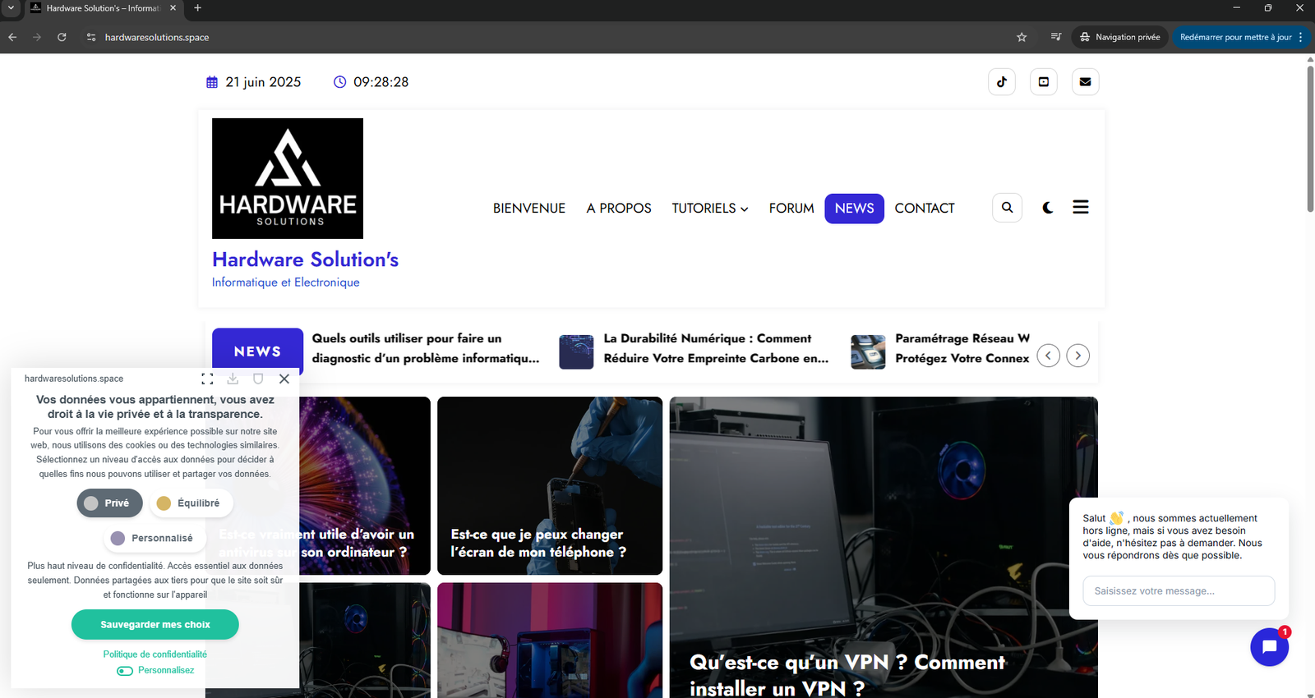Click Navigation privée indicator

tap(1119, 37)
